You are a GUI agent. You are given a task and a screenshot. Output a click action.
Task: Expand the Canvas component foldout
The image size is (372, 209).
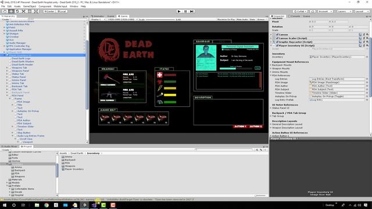tap(271, 35)
